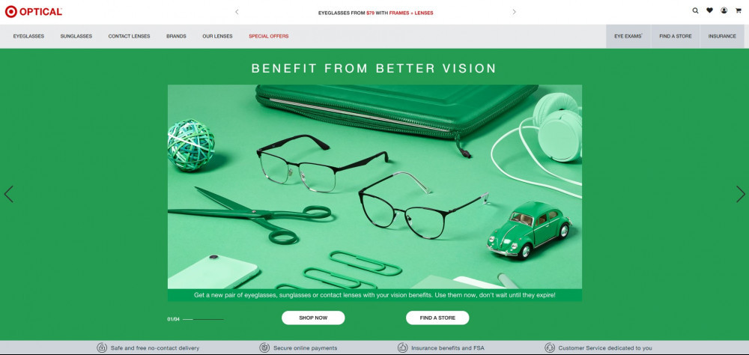Open the user account icon
The height and width of the screenshot is (355, 749).
724,10
